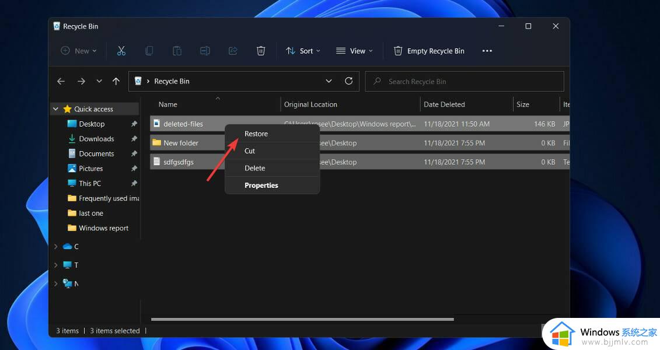
Task: Click the Desktop icon in sidebar
Action: 72,124
